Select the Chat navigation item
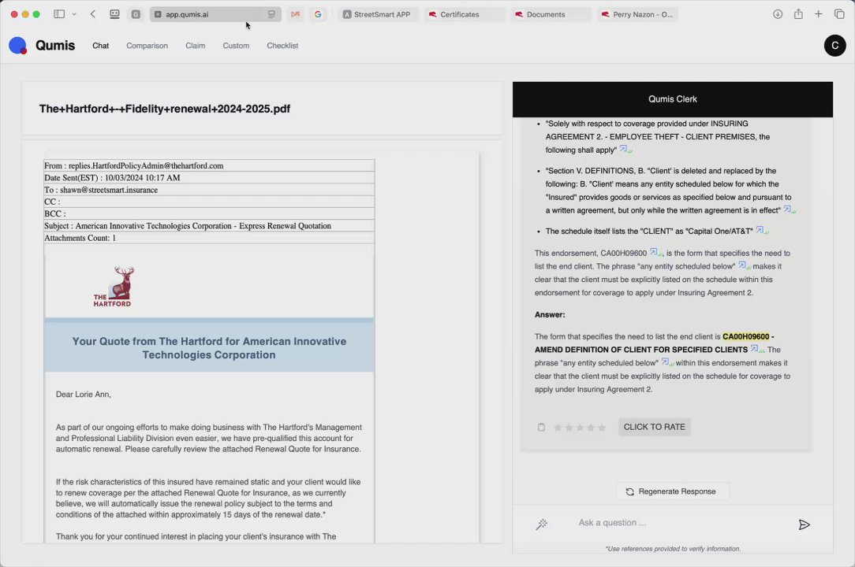 pos(100,46)
